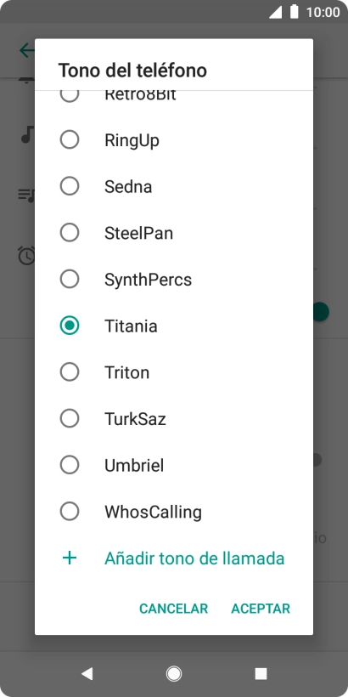Choose the SteelPan radio button

pyautogui.click(x=70, y=233)
